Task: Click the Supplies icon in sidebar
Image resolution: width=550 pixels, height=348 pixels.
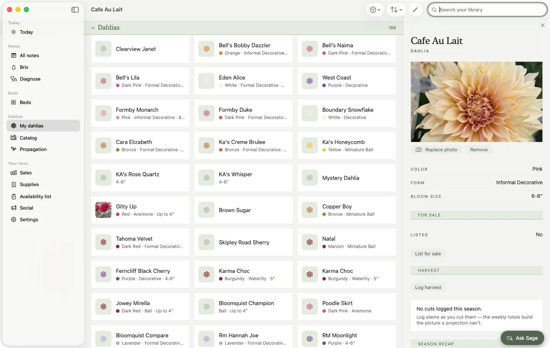Action: (x=14, y=185)
